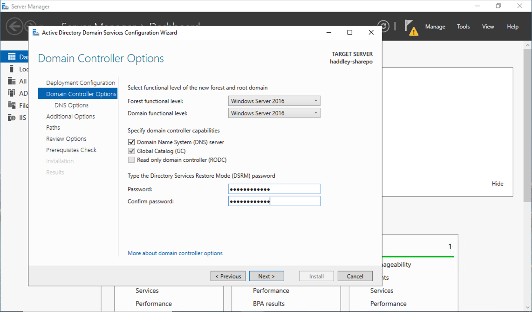Open More about domain controller options link
The height and width of the screenshot is (312, 532).
[175, 253]
